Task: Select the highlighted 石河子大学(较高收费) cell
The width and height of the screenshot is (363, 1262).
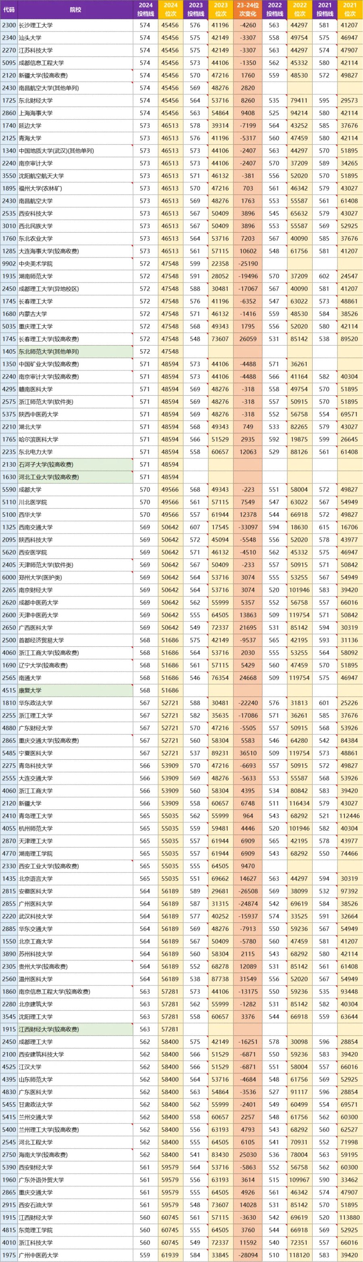Action: [x=75, y=464]
